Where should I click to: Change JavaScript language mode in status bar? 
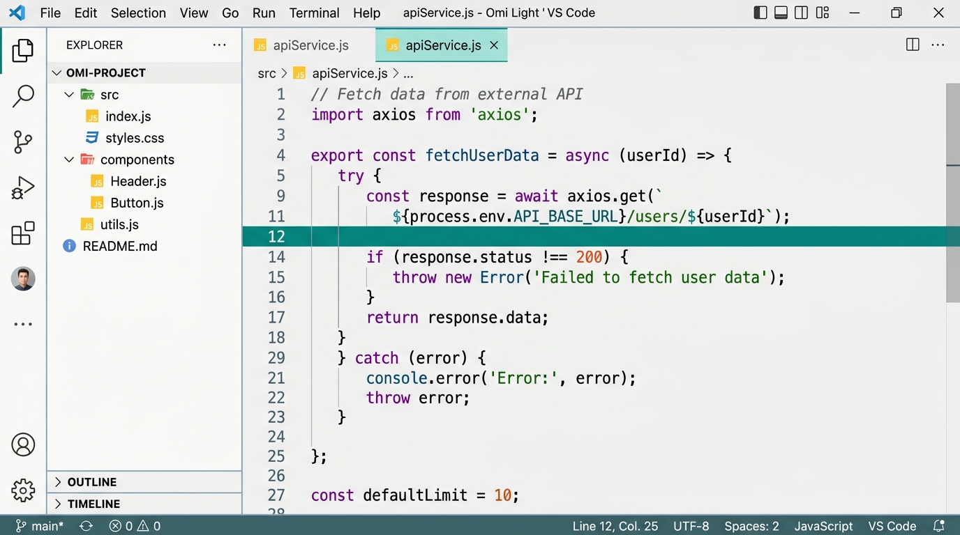click(x=823, y=526)
